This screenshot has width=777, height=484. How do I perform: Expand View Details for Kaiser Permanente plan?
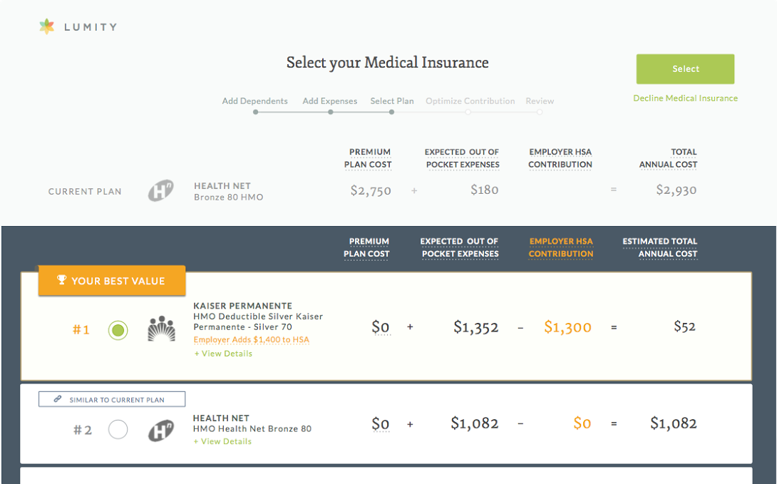tap(223, 354)
